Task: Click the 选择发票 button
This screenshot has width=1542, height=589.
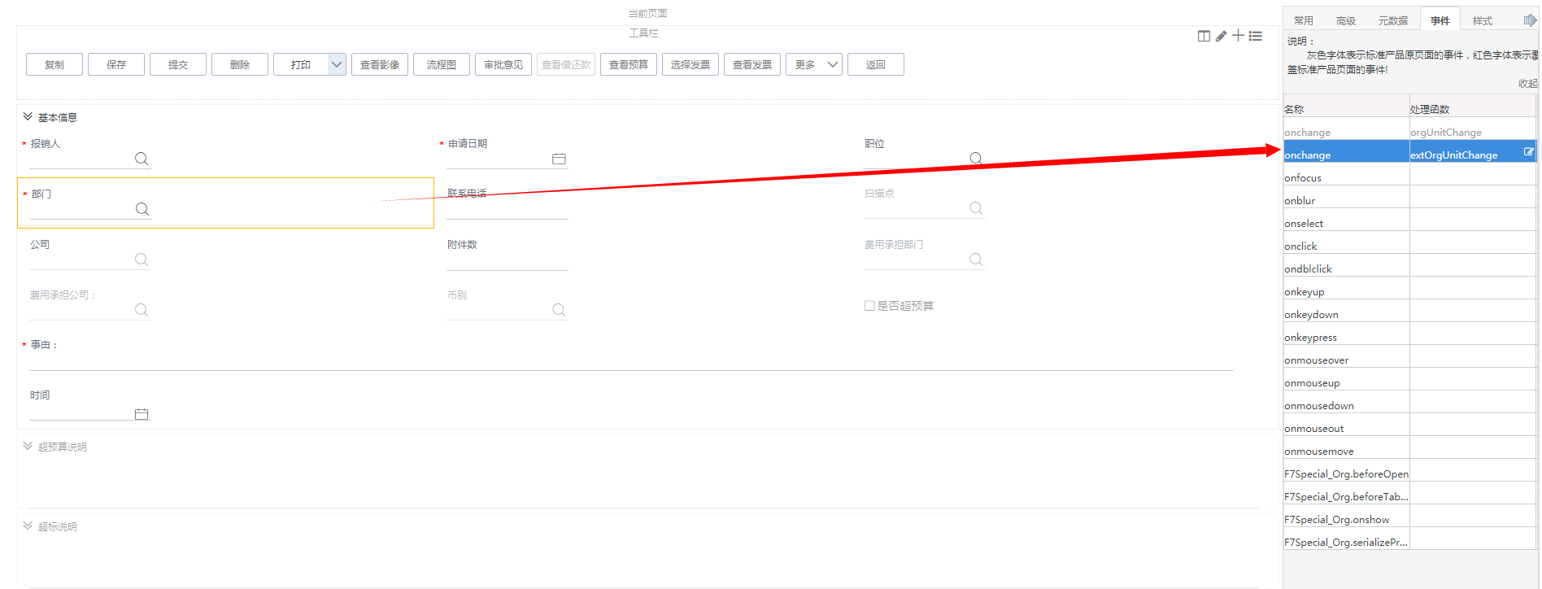Action: coord(690,64)
